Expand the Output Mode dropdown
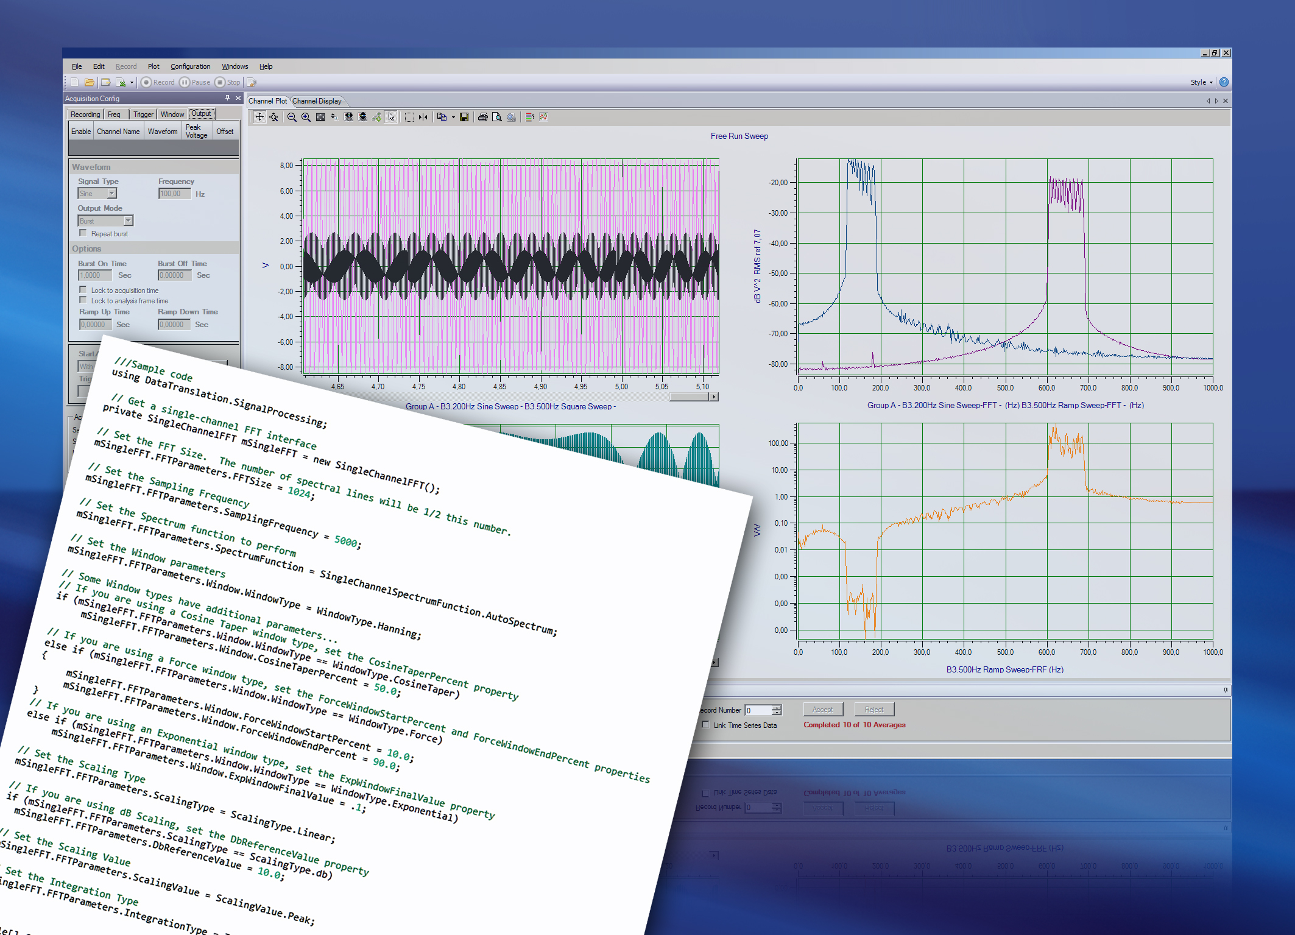 [128, 221]
